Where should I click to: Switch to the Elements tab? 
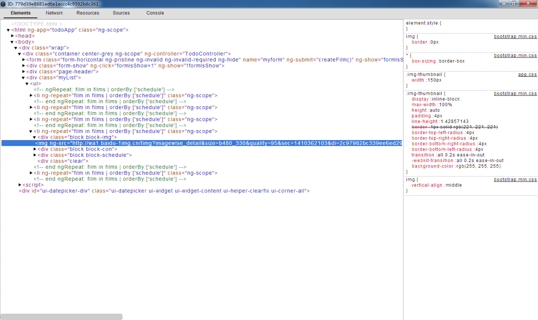click(x=21, y=13)
